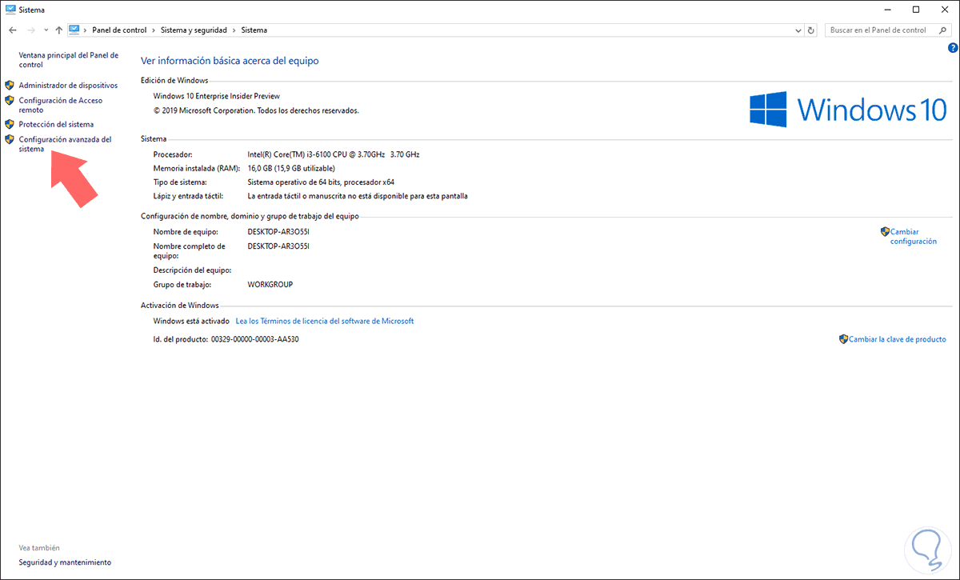Go up one level with up arrow
The width and height of the screenshot is (960, 580).
click(59, 30)
